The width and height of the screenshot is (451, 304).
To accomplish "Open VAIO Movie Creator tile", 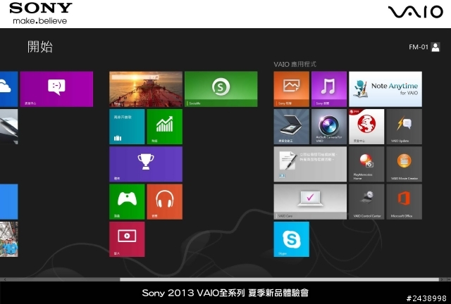I will click(x=404, y=164).
